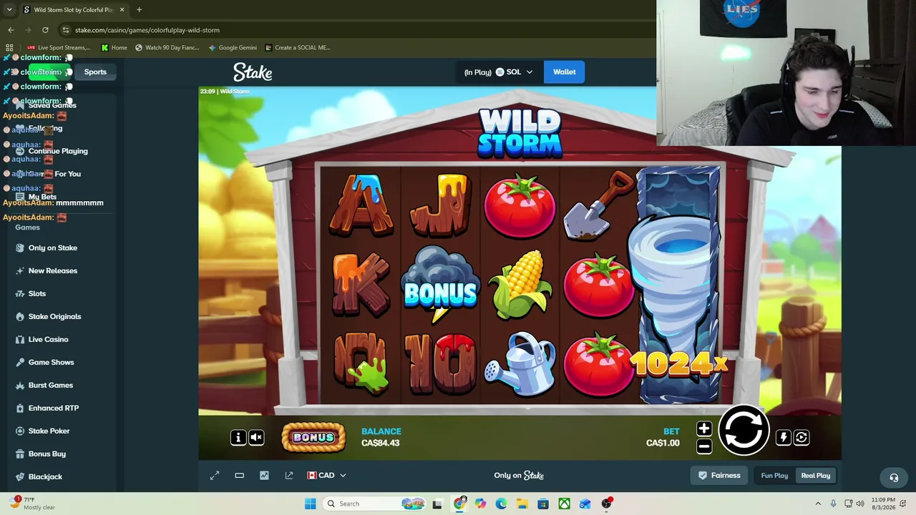This screenshot has width=916, height=515.
Task: Switch to Fun Play mode
Action: pos(774,476)
